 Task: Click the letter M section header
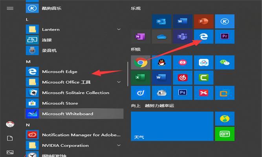pos(28,62)
